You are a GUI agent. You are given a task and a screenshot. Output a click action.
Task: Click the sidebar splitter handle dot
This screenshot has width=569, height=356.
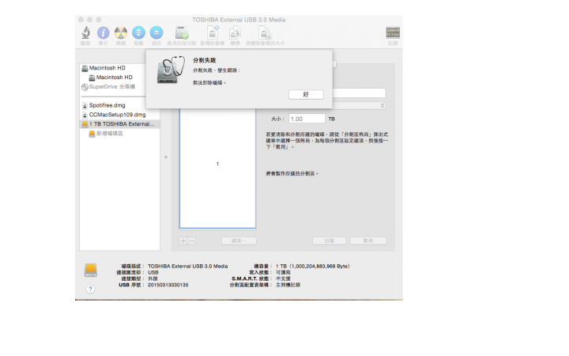pos(166,157)
